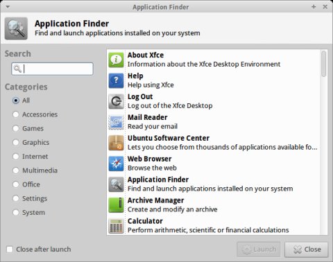The width and height of the screenshot is (333, 262).
Task: Click the Launch button
Action: pyautogui.click(x=259, y=250)
